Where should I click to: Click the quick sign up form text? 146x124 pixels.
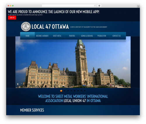(25, 15)
